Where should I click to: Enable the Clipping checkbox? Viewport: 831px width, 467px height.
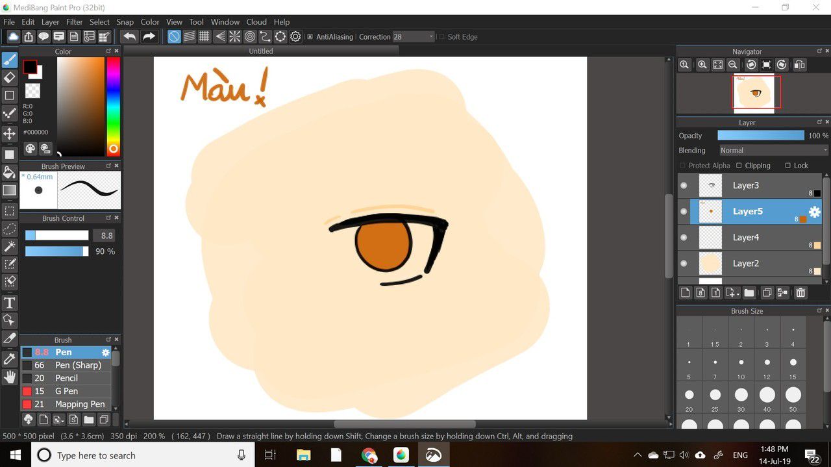pos(739,166)
